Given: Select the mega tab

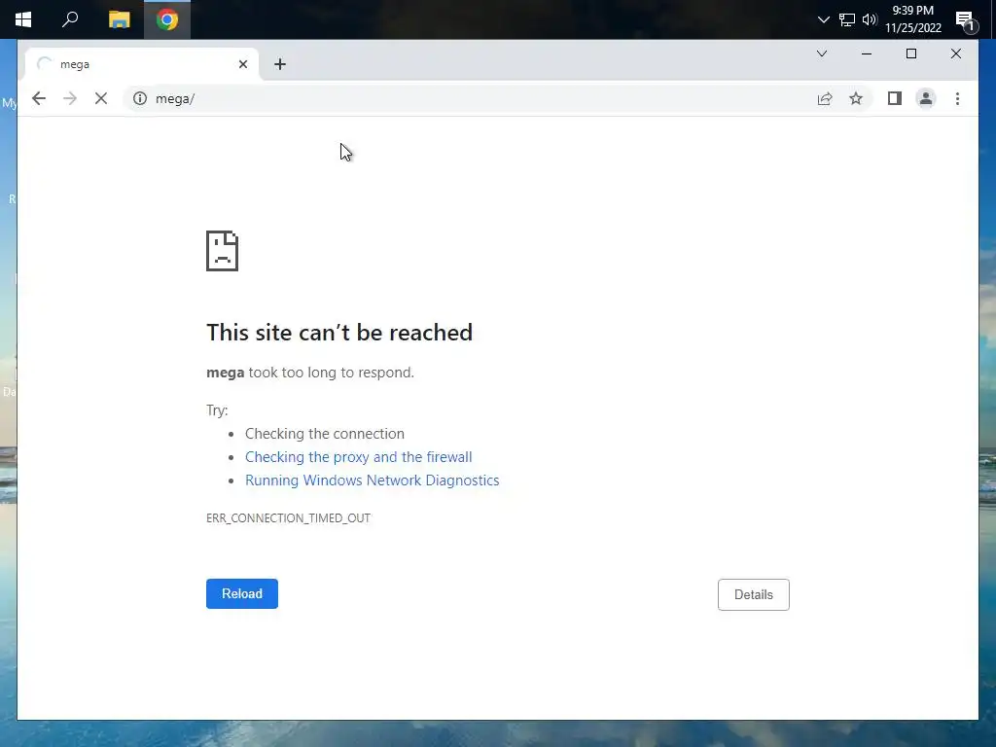Looking at the screenshot, I should [142, 64].
